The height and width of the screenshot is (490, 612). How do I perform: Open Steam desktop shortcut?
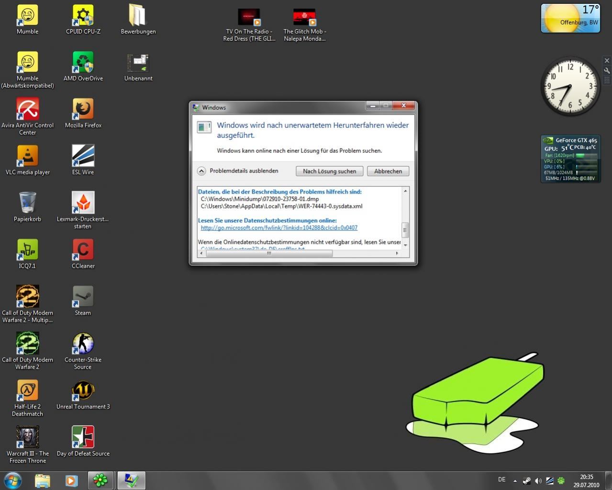83,301
